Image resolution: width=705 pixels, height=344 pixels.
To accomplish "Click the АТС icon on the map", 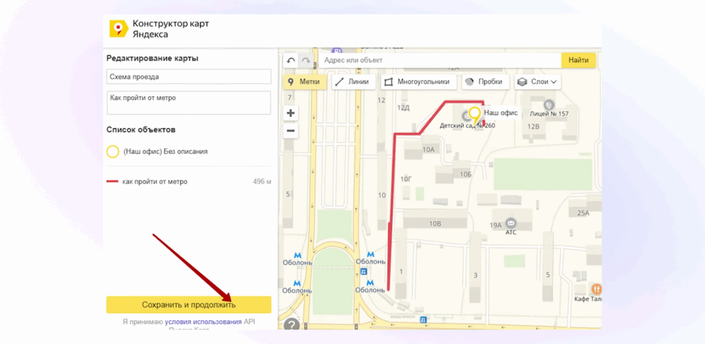I will click(510, 224).
